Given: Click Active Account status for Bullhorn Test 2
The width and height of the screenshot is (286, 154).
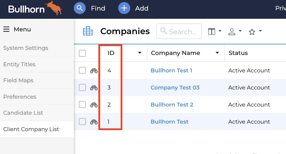Looking at the screenshot, I should pos(249,104).
